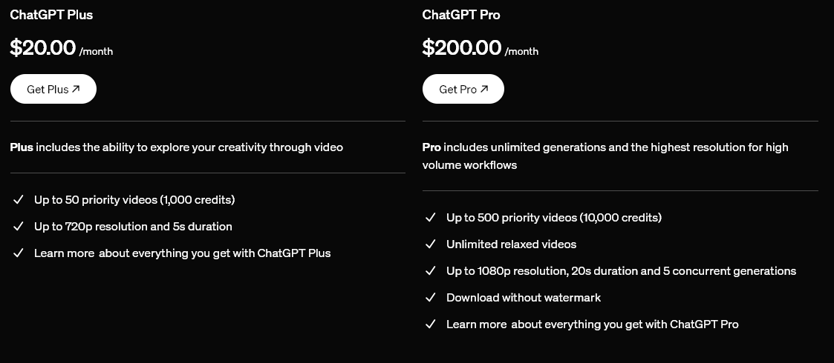Click the ChatGPT Plus plan heading

point(51,15)
